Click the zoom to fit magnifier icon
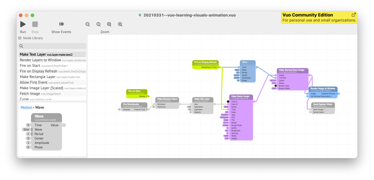This screenshot has height=180, width=374. point(109,24)
